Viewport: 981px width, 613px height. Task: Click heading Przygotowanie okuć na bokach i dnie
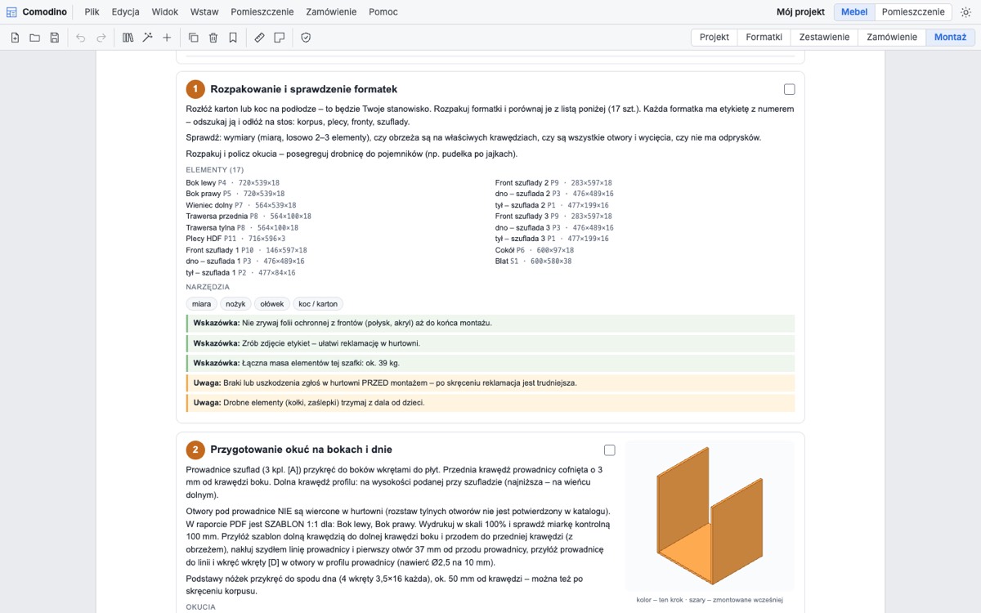[301, 450]
